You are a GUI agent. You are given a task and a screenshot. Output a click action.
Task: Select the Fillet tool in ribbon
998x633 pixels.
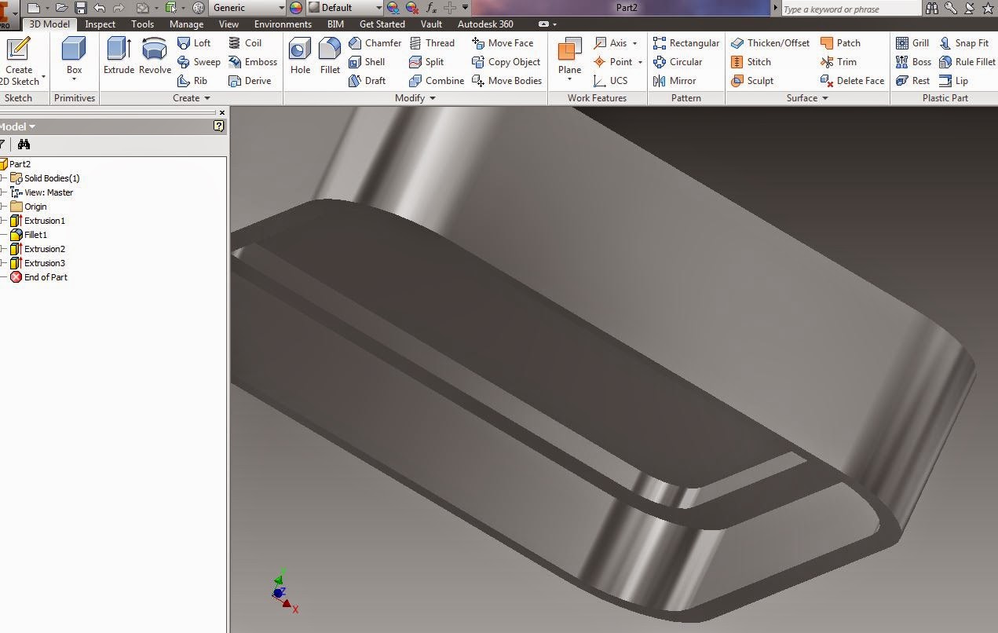point(330,56)
